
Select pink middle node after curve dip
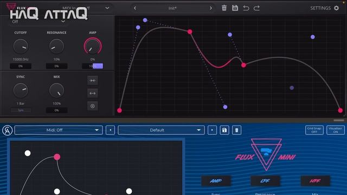tap(243, 65)
